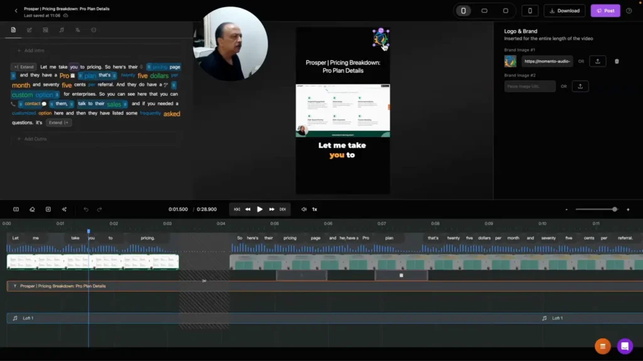Click Extend button after "it's"

click(x=58, y=122)
